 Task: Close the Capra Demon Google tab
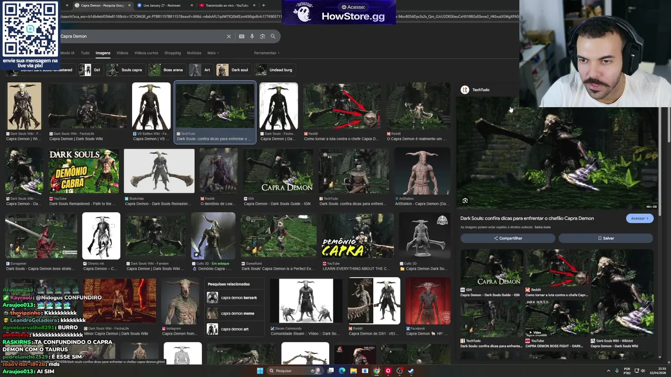(129, 5)
